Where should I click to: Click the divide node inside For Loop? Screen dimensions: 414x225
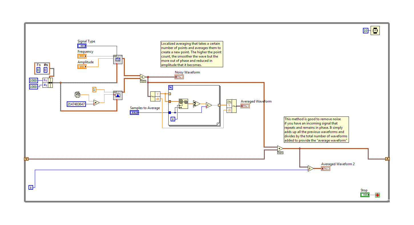tap(209, 105)
